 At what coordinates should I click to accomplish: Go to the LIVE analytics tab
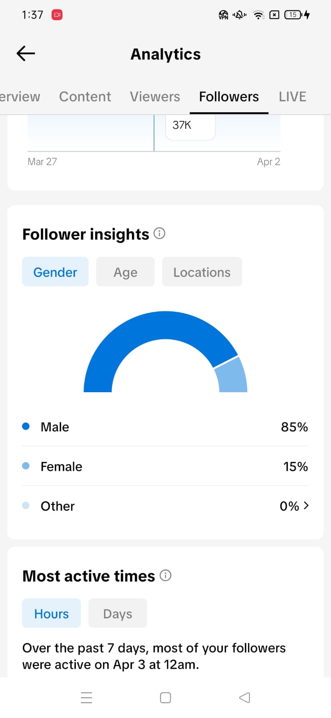pos(292,96)
